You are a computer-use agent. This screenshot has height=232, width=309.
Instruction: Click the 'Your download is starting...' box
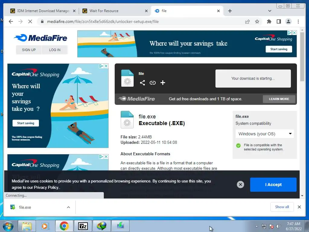point(253,79)
